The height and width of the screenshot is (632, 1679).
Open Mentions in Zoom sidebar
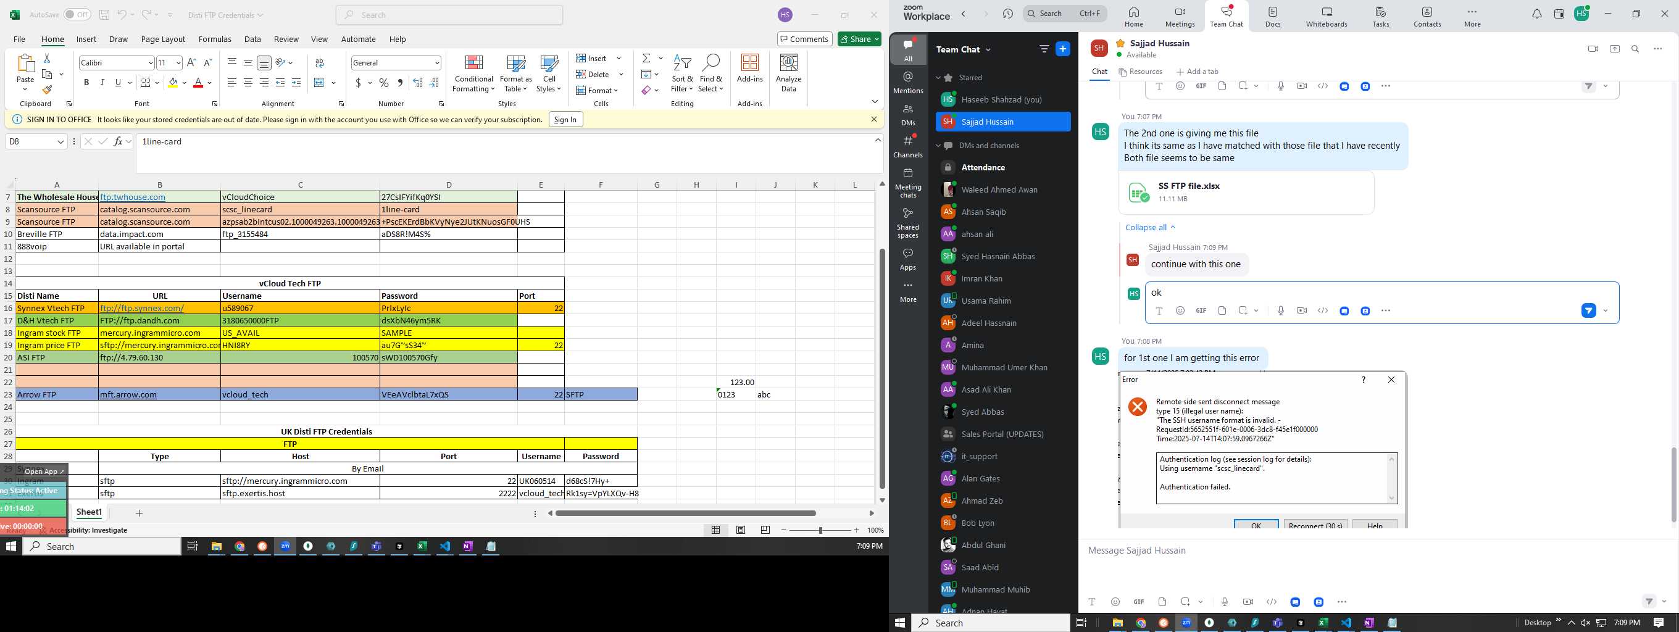tap(908, 82)
